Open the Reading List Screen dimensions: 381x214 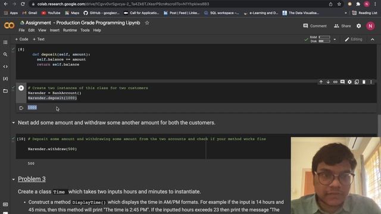tap(365, 13)
